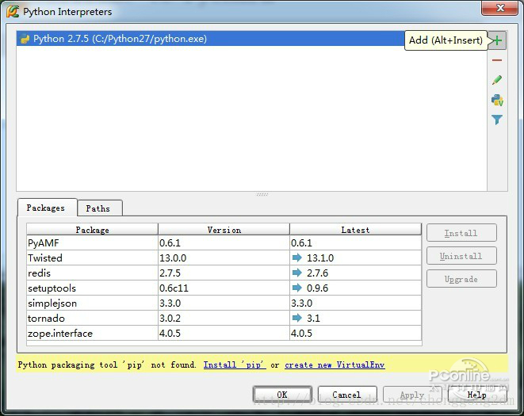Switch to the Paths tab
The image size is (524, 416).
click(x=98, y=208)
